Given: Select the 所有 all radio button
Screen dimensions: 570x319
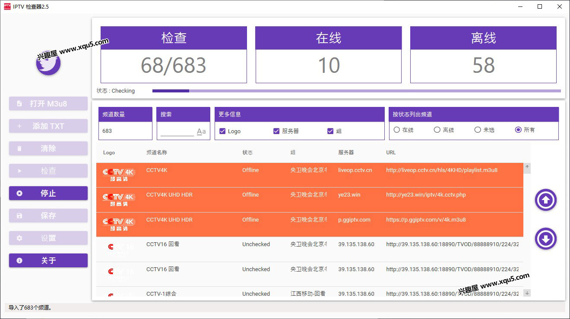Looking at the screenshot, I should point(518,130).
